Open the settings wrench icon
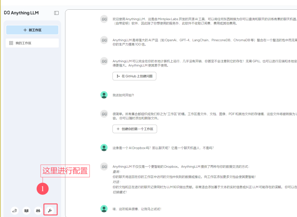This screenshot has height=217, width=297. click(50, 211)
